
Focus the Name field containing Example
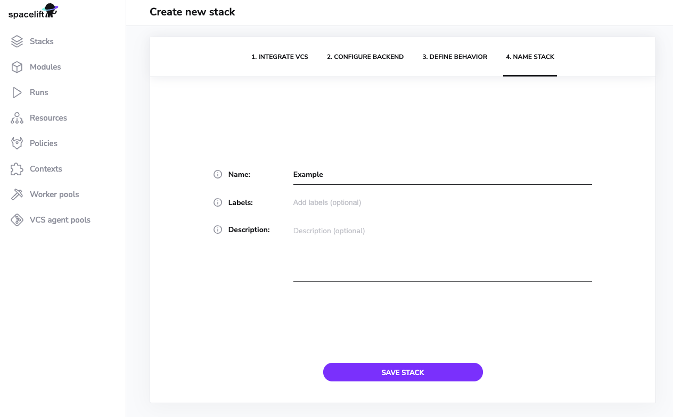pos(442,175)
